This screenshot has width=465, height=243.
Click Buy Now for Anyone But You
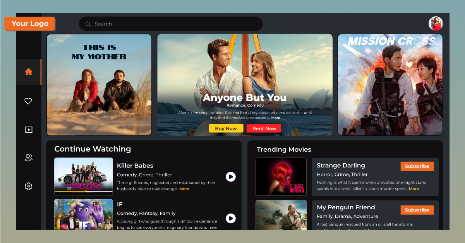point(226,128)
